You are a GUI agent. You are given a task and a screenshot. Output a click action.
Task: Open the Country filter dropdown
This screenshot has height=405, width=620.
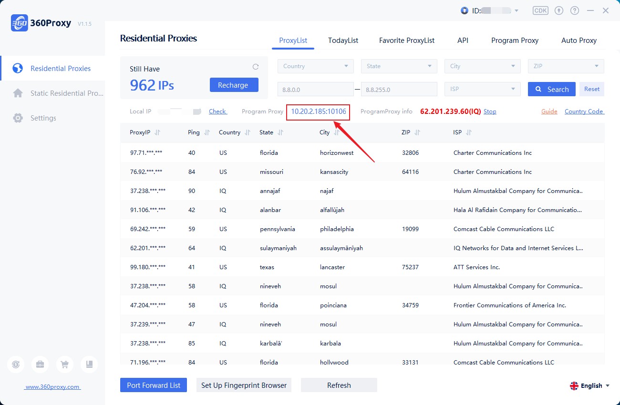click(316, 66)
